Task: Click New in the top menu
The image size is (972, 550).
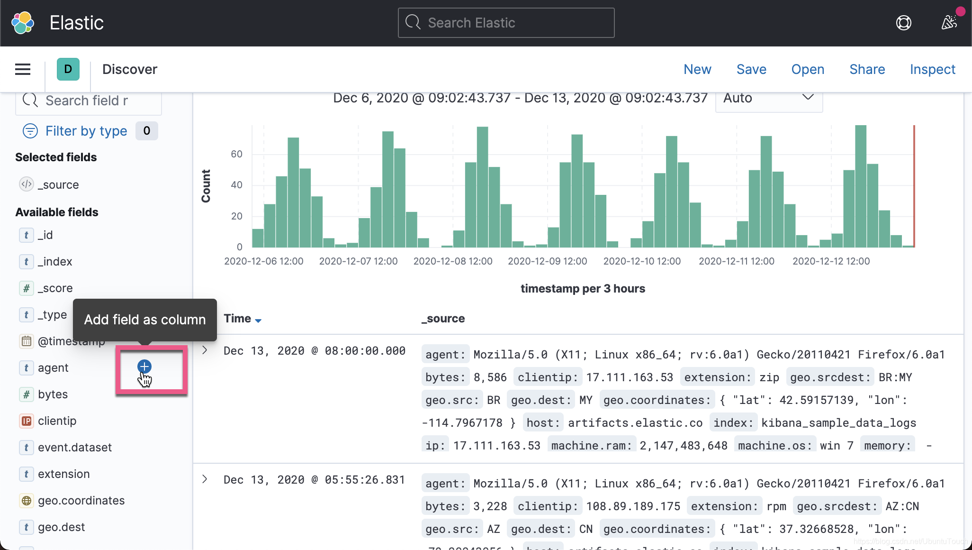Action: (697, 69)
